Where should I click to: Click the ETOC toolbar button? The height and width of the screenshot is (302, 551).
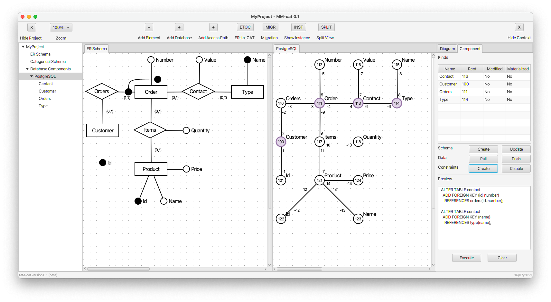(x=245, y=27)
